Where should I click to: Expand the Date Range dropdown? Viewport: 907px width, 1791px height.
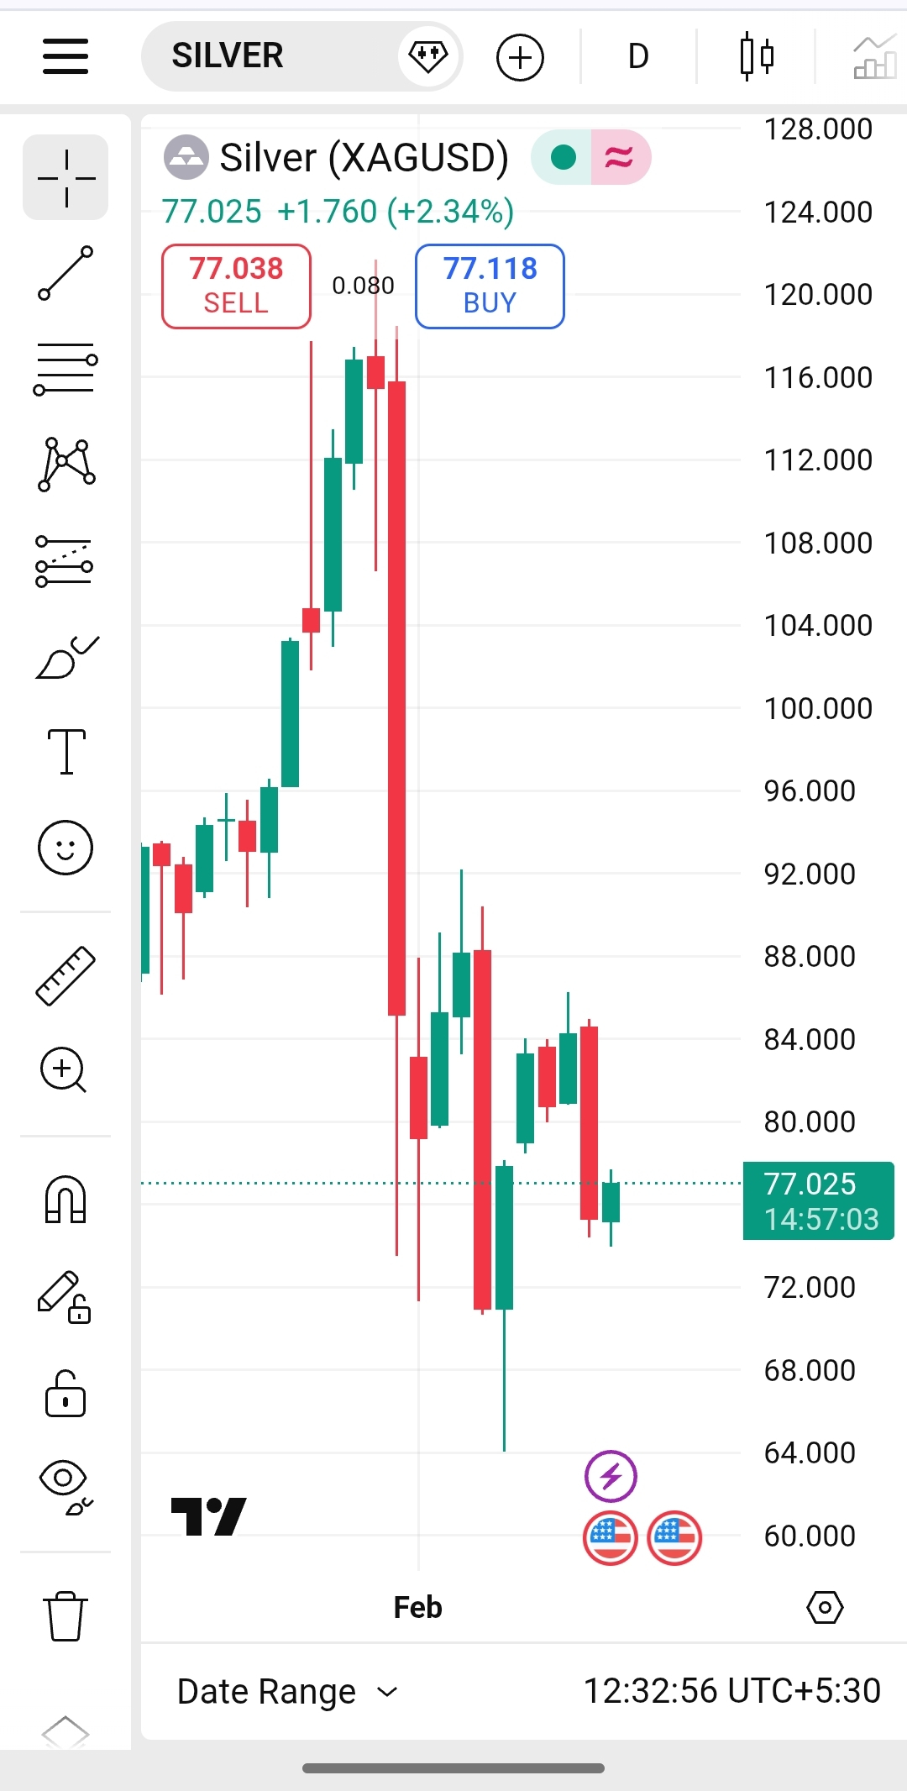coord(286,1691)
